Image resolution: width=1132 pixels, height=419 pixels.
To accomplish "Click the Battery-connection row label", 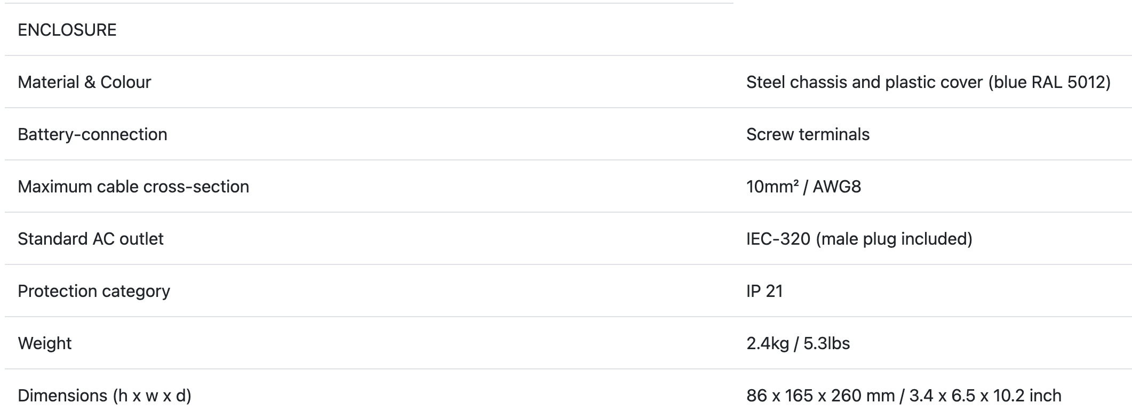I will [x=92, y=134].
